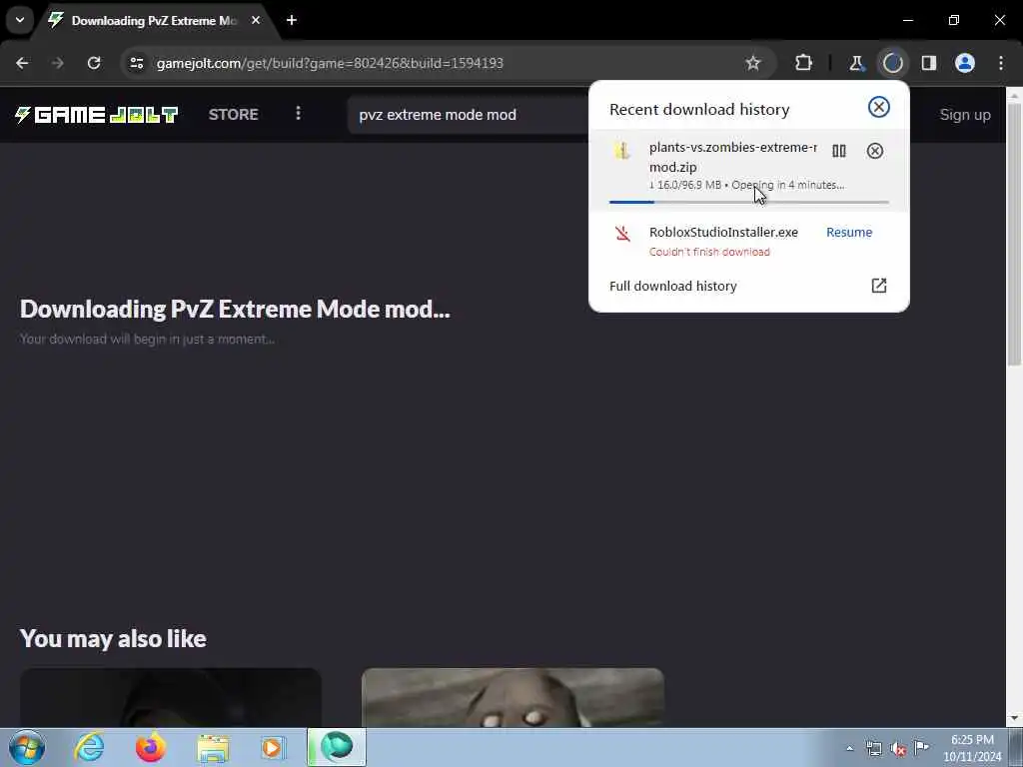Open Game Jolt more options dots
The height and width of the screenshot is (767, 1023).
298,114
